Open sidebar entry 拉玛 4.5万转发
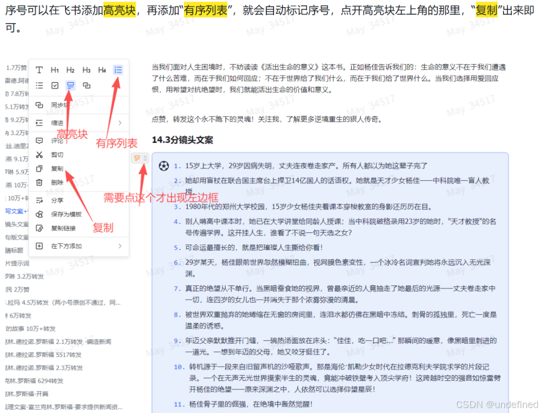The width and height of the screenshot is (540, 413). click(62, 303)
